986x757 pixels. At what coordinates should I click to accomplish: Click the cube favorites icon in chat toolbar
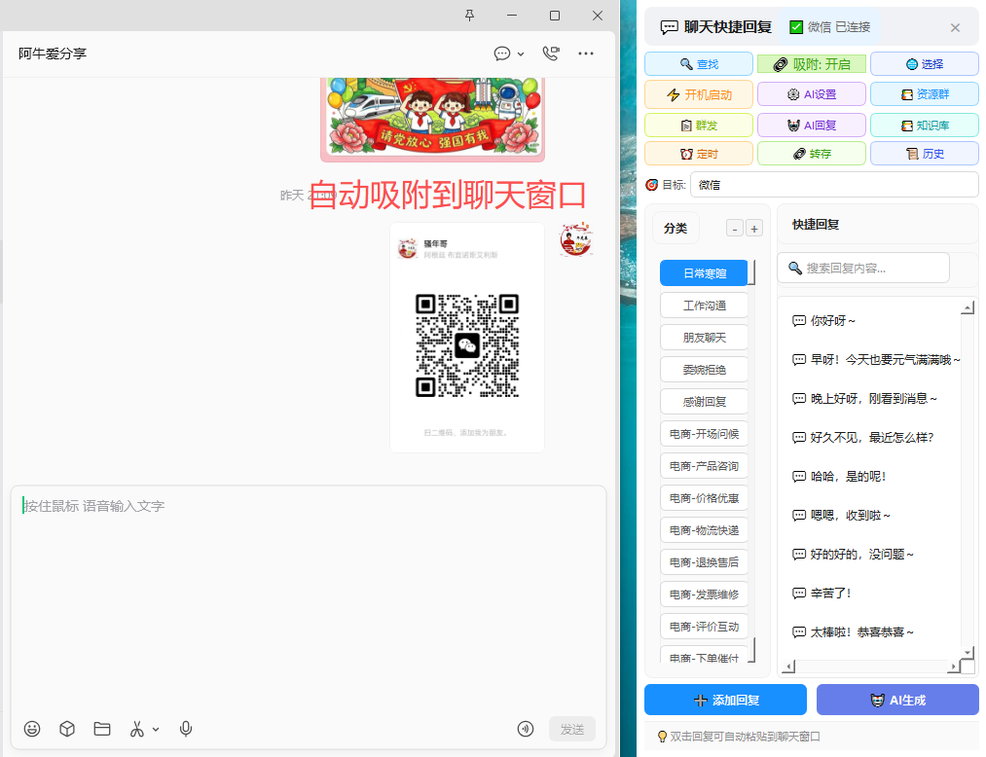(67, 729)
